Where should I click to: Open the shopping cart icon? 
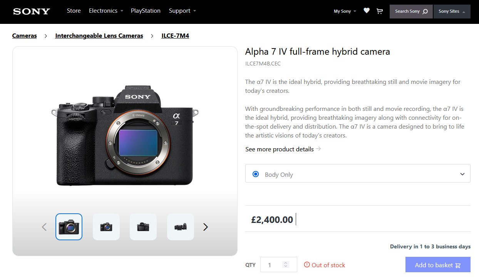(380, 11)
